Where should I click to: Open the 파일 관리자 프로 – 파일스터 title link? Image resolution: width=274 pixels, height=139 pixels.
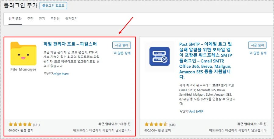pyautogui.click(x=70, y=44)
